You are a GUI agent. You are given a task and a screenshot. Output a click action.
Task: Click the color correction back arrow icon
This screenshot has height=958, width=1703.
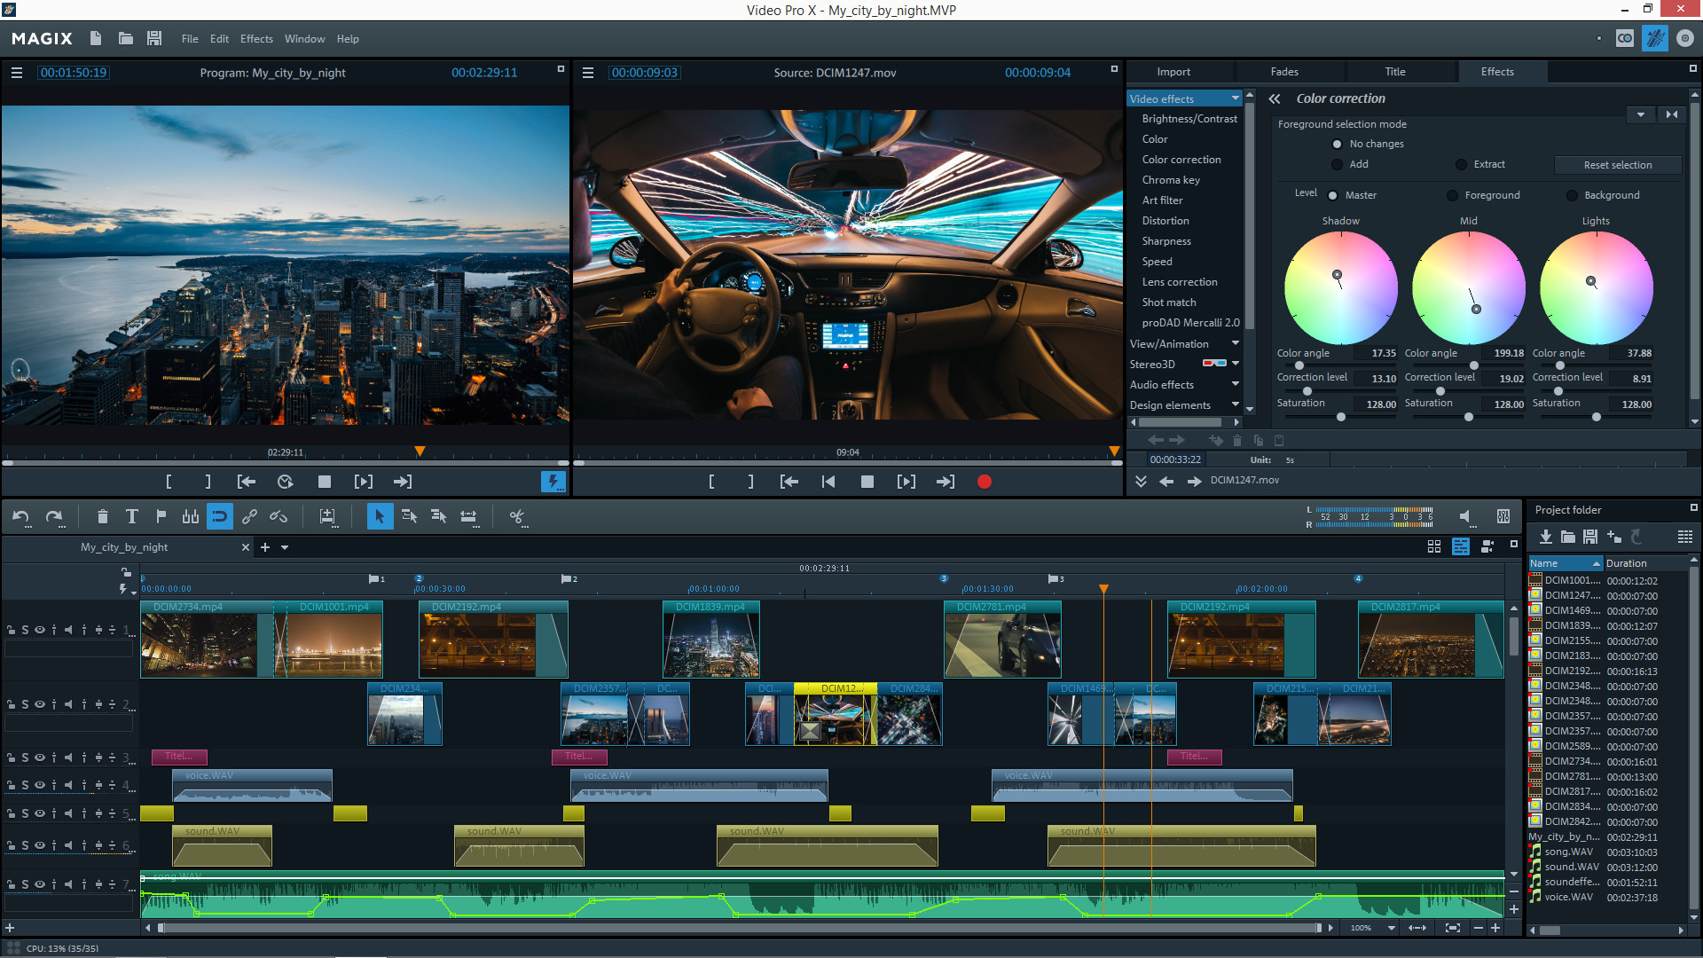(x=1273, y=98)
